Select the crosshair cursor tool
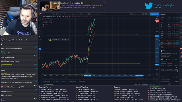 coord(40,17)
